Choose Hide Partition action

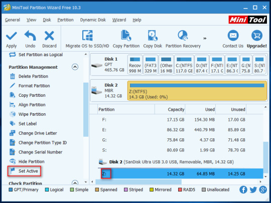27,161
